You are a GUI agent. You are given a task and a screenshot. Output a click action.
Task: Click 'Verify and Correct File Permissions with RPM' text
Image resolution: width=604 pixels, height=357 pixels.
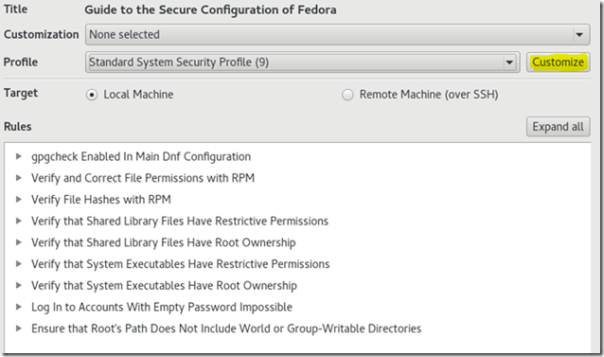(x=143, y=178)
